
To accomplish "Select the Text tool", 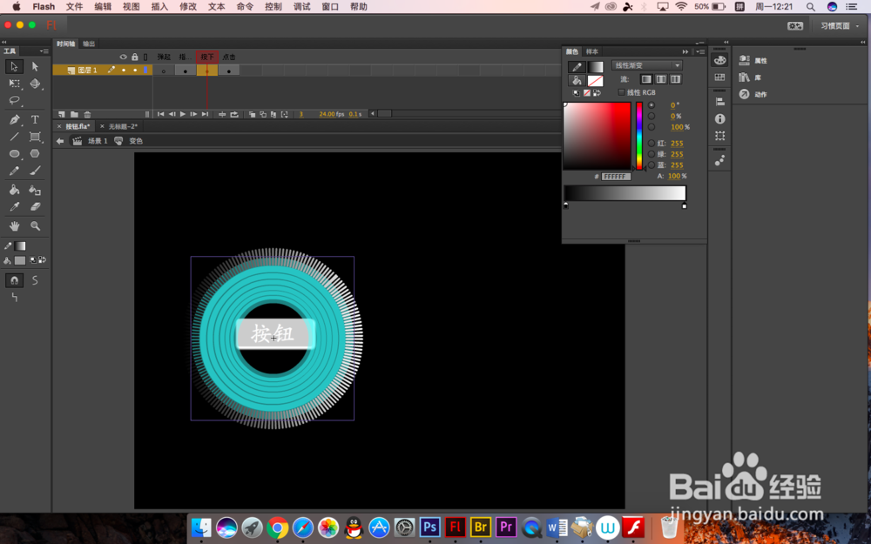I will [x=35, y=119].
